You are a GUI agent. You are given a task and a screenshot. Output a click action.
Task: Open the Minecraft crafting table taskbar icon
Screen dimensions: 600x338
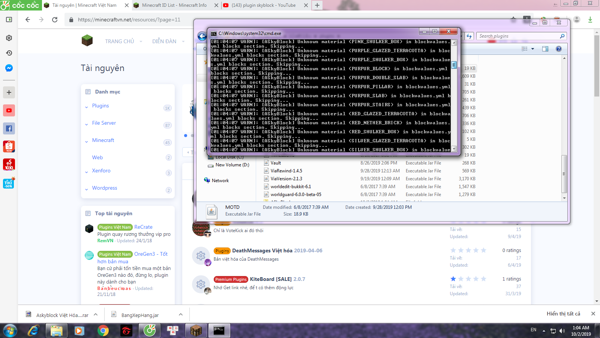coord(196,330)
